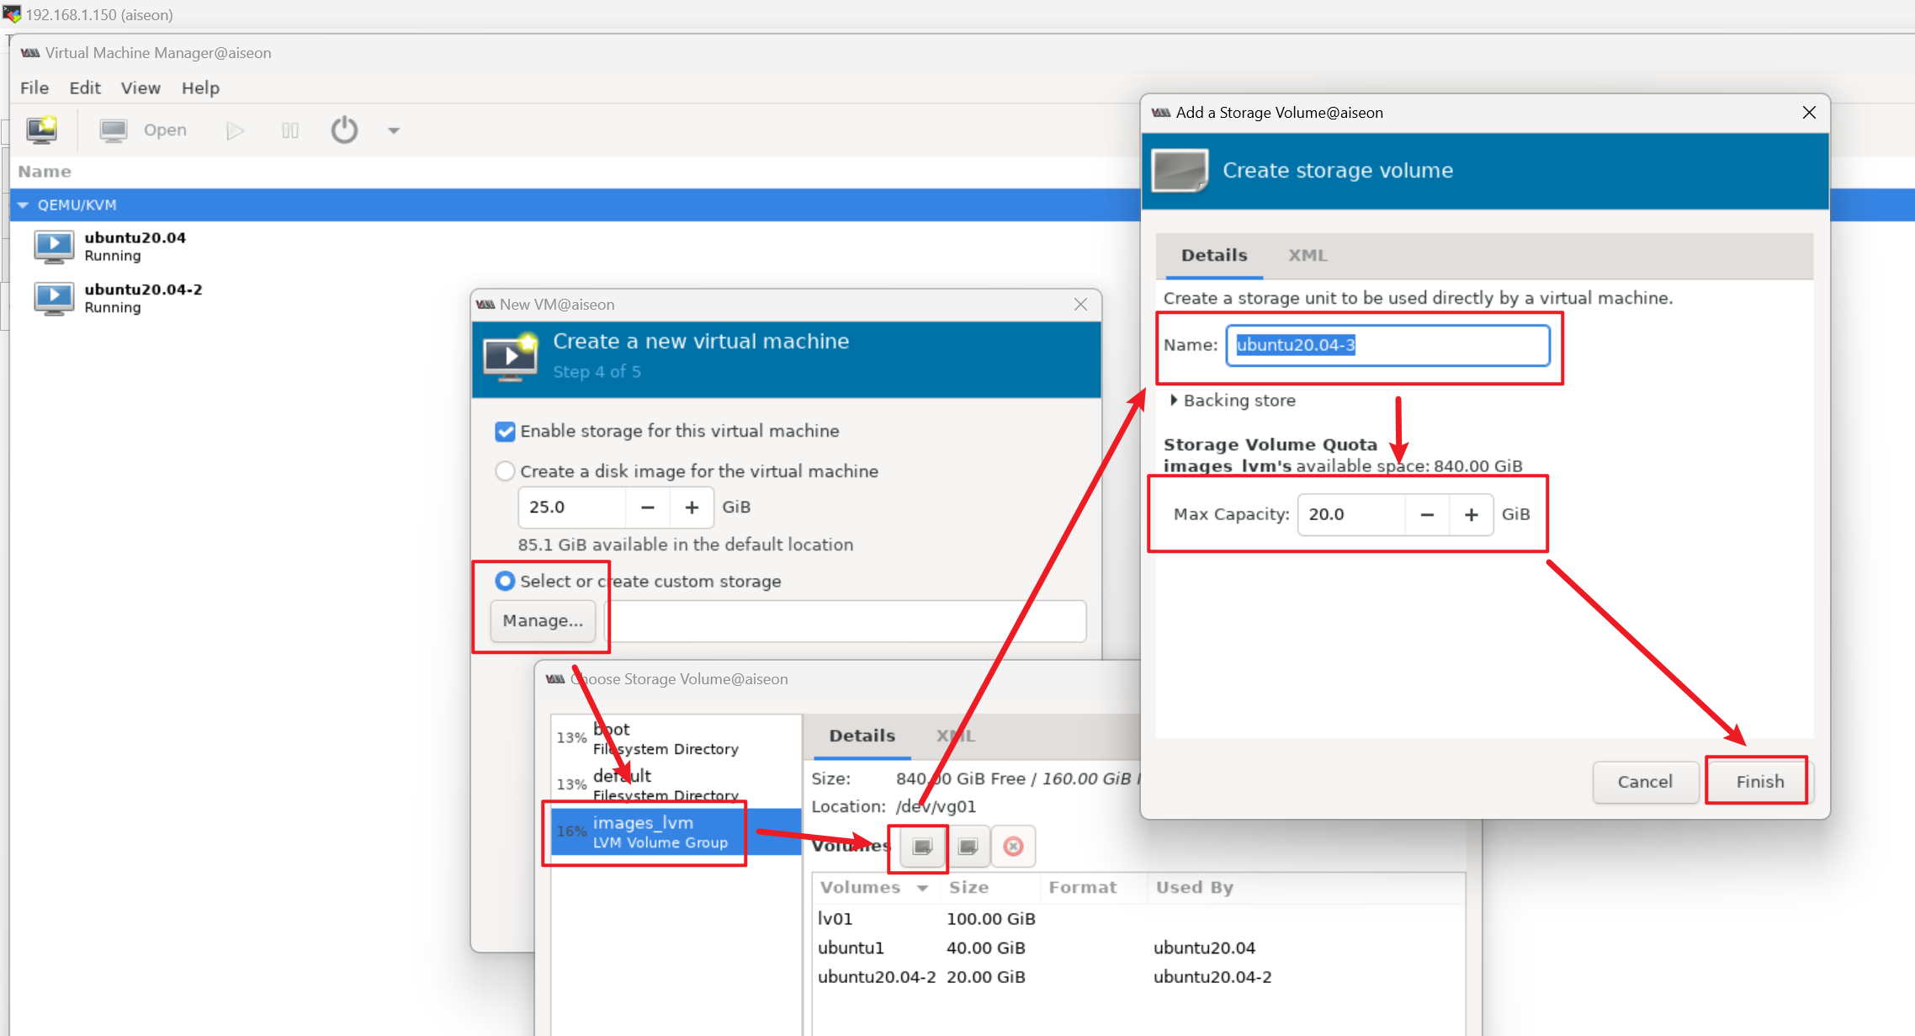Collapse the QEMU/KVM connection tree

click(x=23, y=205)
